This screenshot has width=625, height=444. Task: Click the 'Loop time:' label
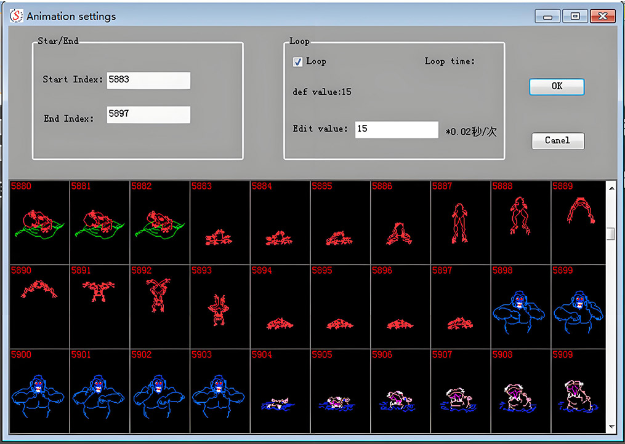450,61
